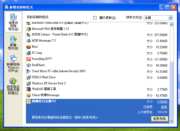This screenshot has height=131, width=180.
Task: Select the PowerMap3DV7 entry
Action: (x=98, y=59)
